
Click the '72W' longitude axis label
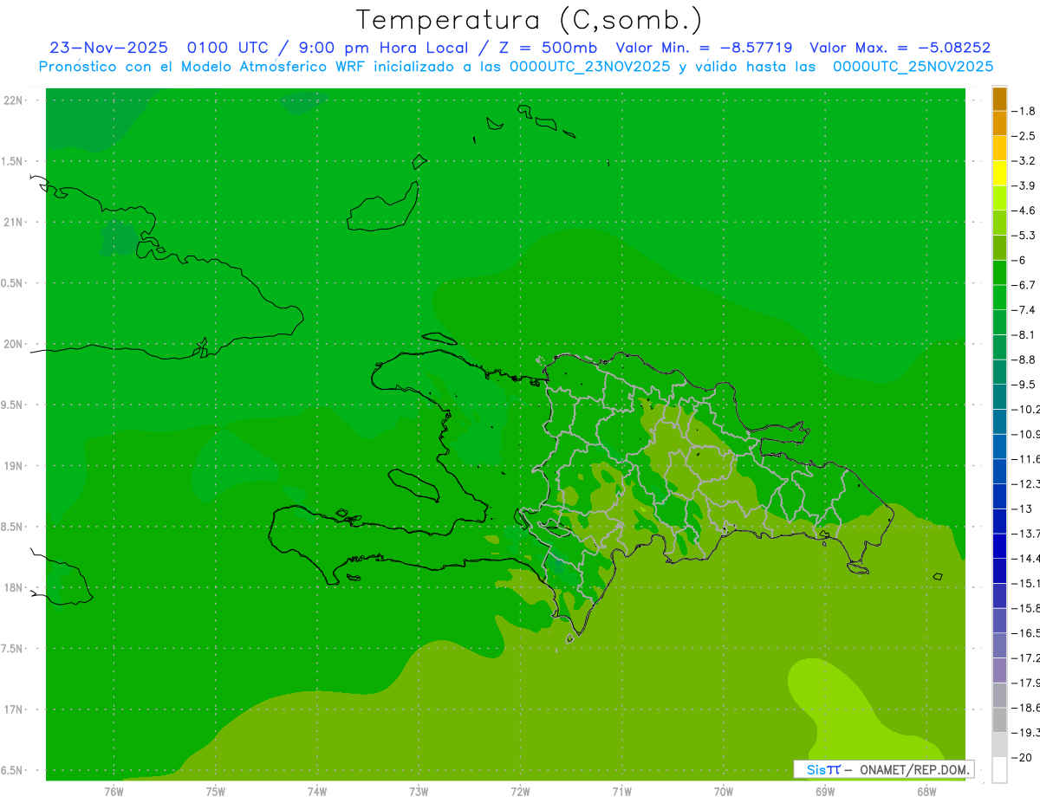pos(520,791)
